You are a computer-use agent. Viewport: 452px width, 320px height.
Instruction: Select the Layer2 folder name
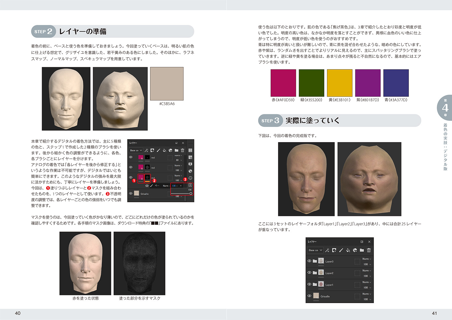coord(329,273)
